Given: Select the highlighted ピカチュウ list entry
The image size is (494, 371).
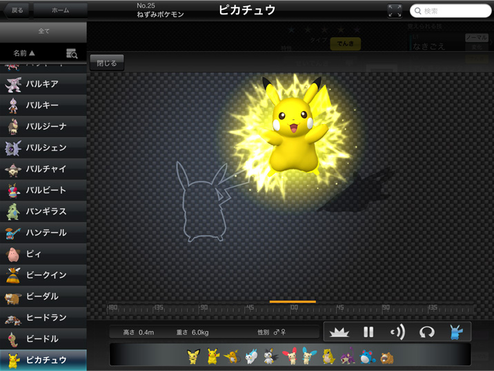Looking at the screenshot, I should coord(43,360).
